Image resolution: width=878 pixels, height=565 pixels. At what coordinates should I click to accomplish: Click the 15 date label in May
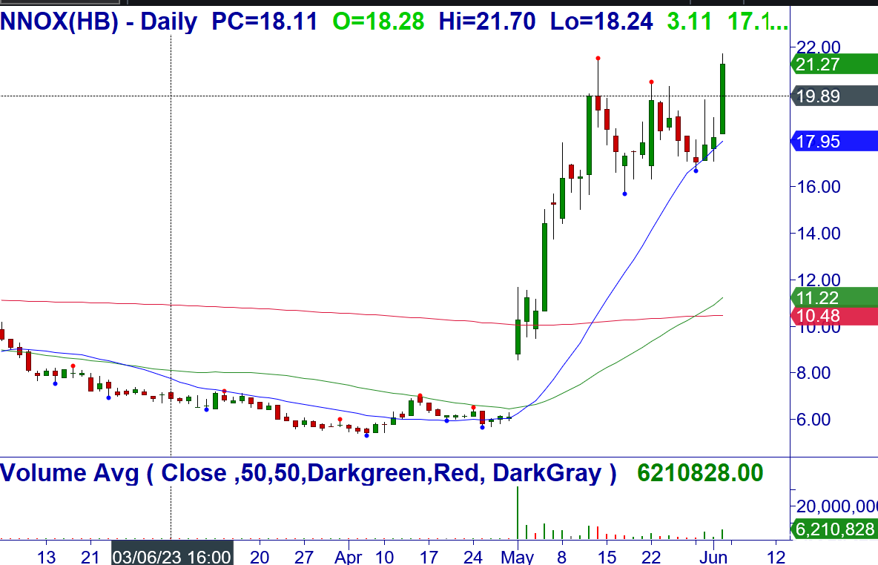click(x=607, y=557)
